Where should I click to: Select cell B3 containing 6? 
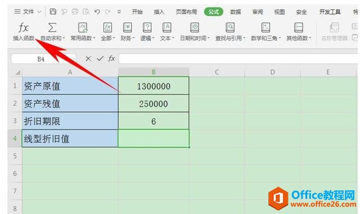[x=154, y=121]
